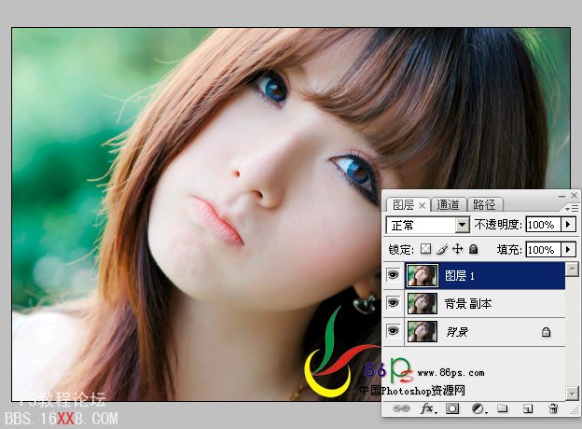Switch to the 通道 tab

[x=449, y=205]
